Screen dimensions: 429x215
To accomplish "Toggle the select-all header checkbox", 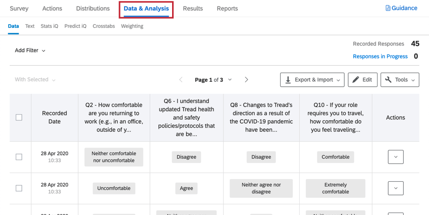I will [x=19, y=118].
